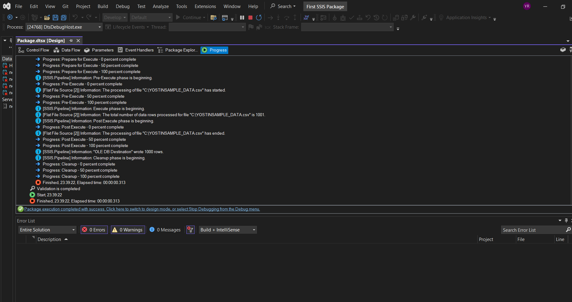Open the Error List window options arrow
572x302 pixels.
coord(560,221)
